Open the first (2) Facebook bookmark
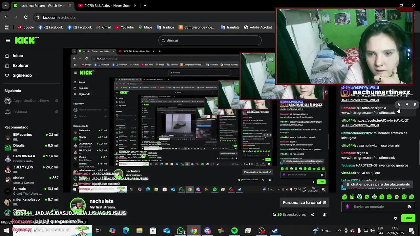 pos(51,28)
